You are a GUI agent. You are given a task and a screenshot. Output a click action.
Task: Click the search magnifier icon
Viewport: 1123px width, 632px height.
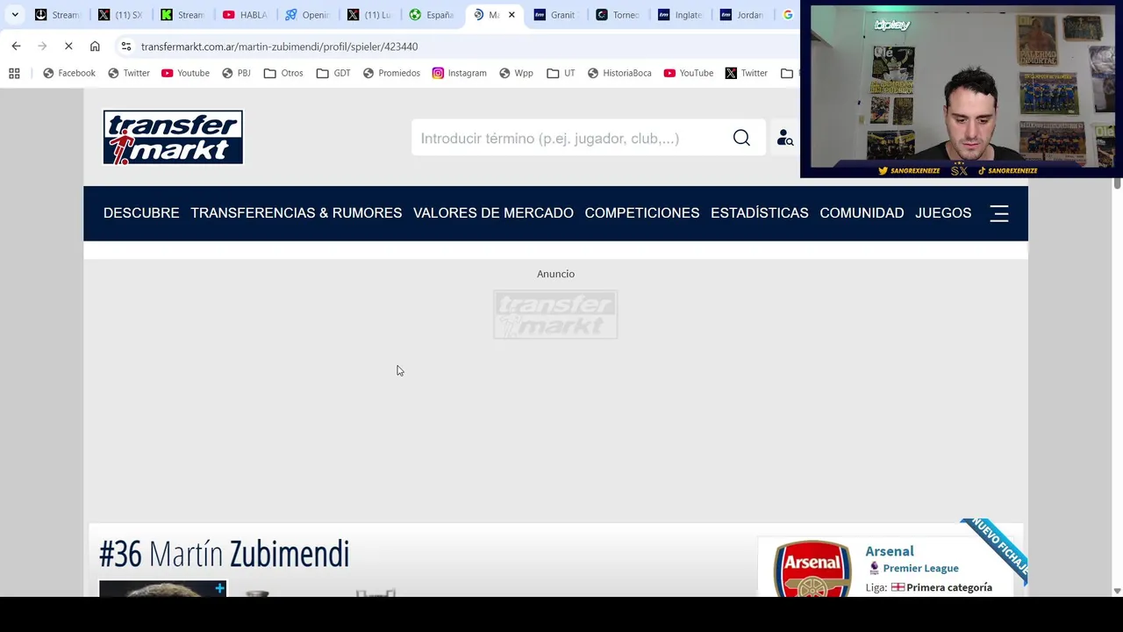741,138
